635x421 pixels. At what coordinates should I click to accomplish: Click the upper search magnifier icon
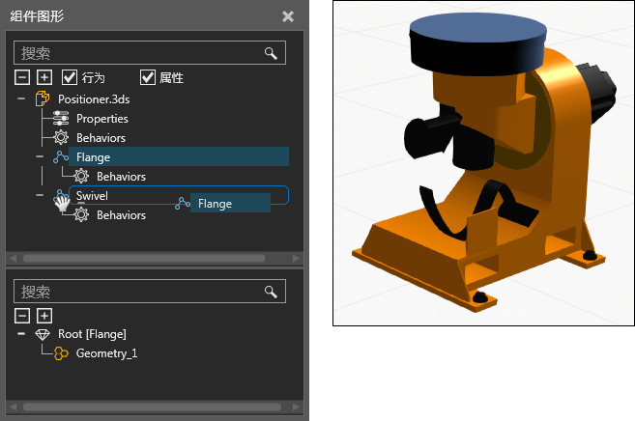[x=271, y=53]
